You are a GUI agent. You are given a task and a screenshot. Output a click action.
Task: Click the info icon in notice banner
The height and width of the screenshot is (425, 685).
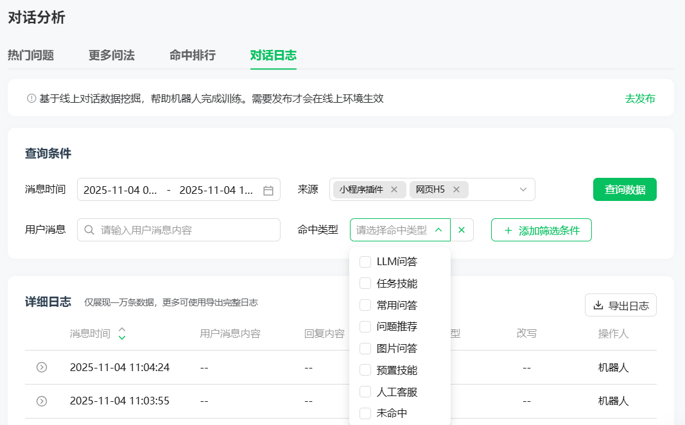[31, 98]
